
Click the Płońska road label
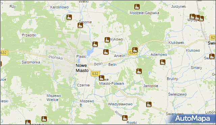point(56,57)
